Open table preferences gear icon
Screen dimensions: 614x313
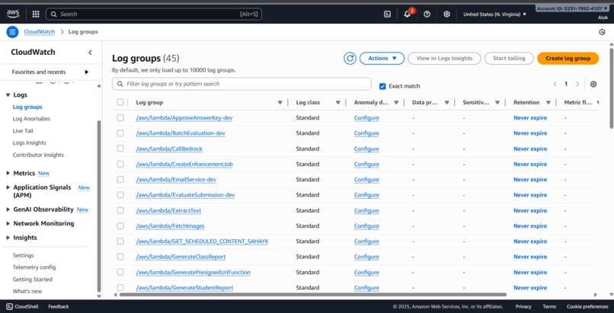593,84
